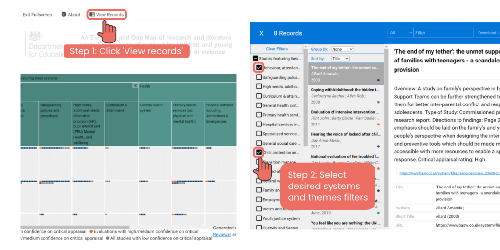Click the 'Primary health services' column header
Image resolution: width=500 pixels, height=250 pixels.
click(188, 124)
